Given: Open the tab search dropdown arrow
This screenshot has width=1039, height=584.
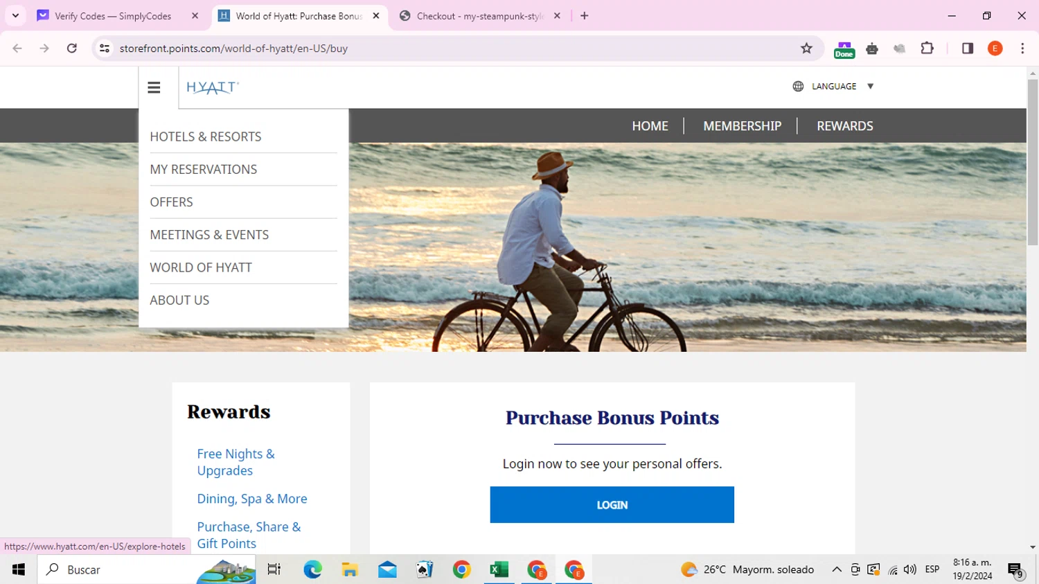Looking at the screenshot, I should click(15, 15).
